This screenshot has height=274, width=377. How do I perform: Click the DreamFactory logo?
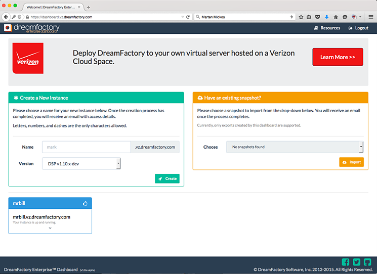point(32,28)
